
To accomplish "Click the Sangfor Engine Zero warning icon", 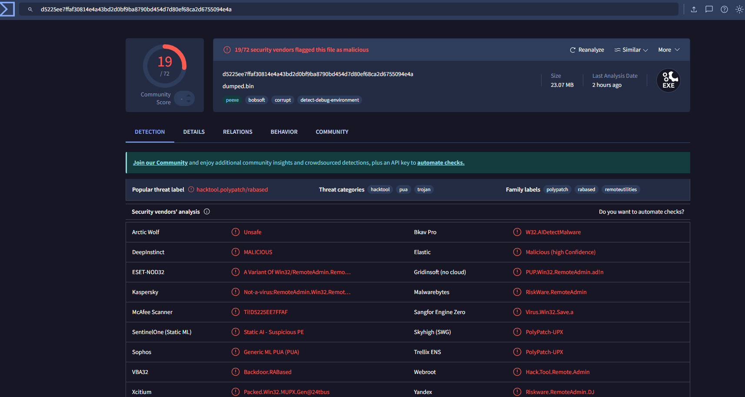I will 517,312.
